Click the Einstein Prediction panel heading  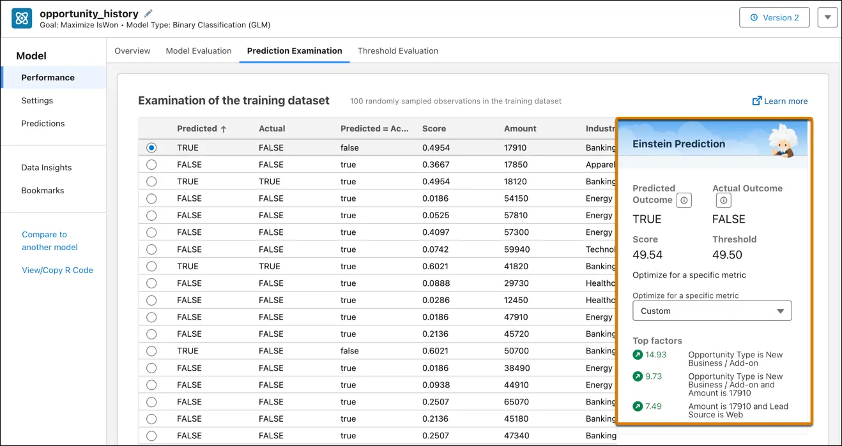[x=678, y=144]
